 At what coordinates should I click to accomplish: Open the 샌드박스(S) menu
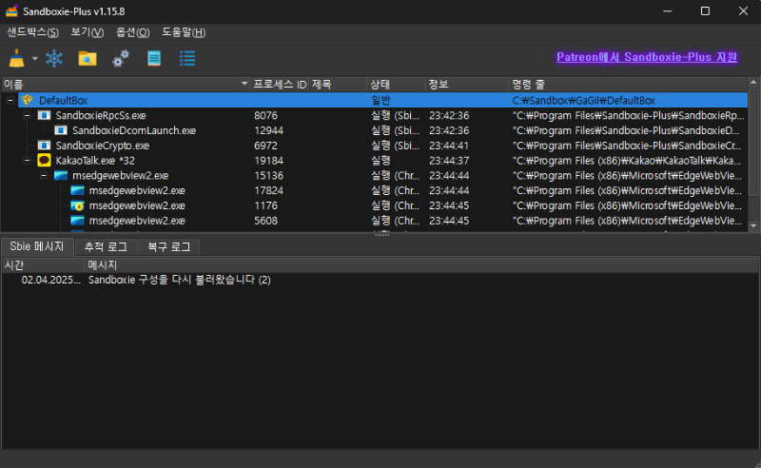33,32
